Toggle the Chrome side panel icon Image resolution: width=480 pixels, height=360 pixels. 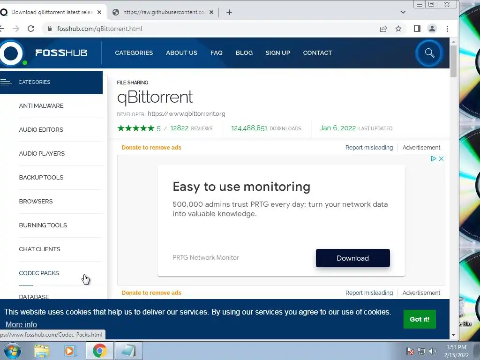pos(417,29)
